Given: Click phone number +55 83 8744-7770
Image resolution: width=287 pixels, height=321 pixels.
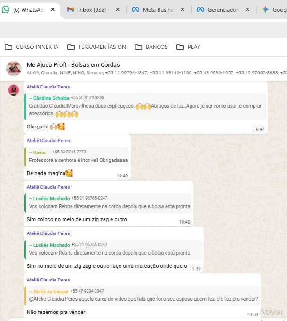Looking at the screenshot, I should pyautogui.click(x=69, y=152).
